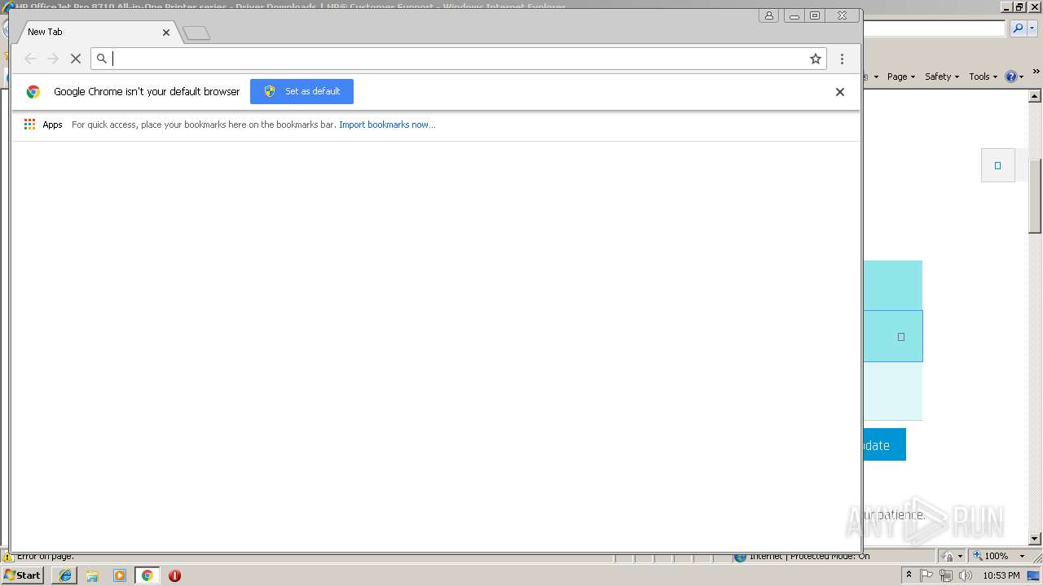Open Internet Explorer from the taskbar
The height and width of the screenshot is (586, 1043).
coord(65,575)
